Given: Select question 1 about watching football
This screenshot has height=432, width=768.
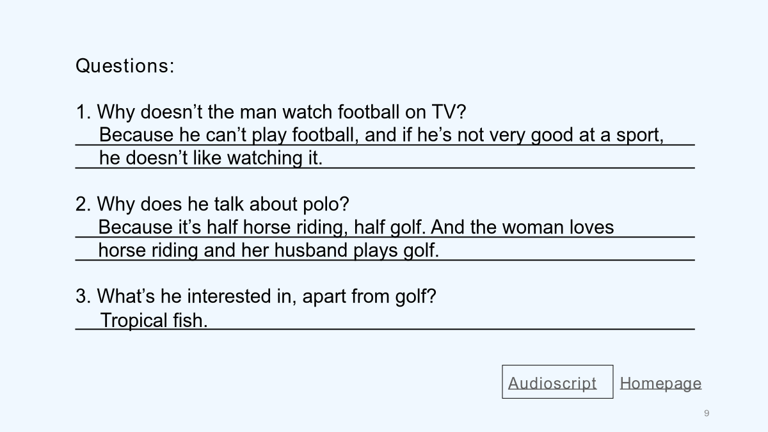Looking at the screenshot, I should (x=271, y=112).
